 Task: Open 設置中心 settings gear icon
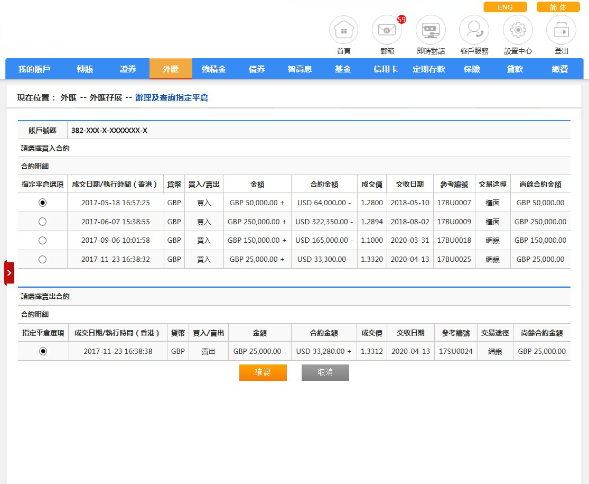pos(518,31)
